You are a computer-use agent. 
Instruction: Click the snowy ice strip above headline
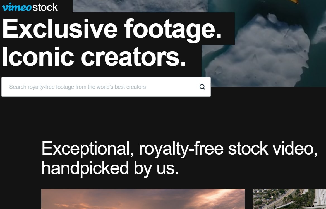tap(140, 6)
